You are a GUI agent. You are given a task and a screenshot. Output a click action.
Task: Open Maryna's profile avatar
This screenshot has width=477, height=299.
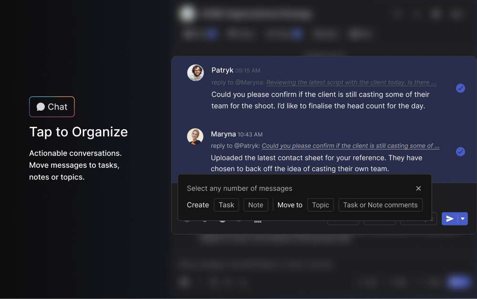(195, 137)
